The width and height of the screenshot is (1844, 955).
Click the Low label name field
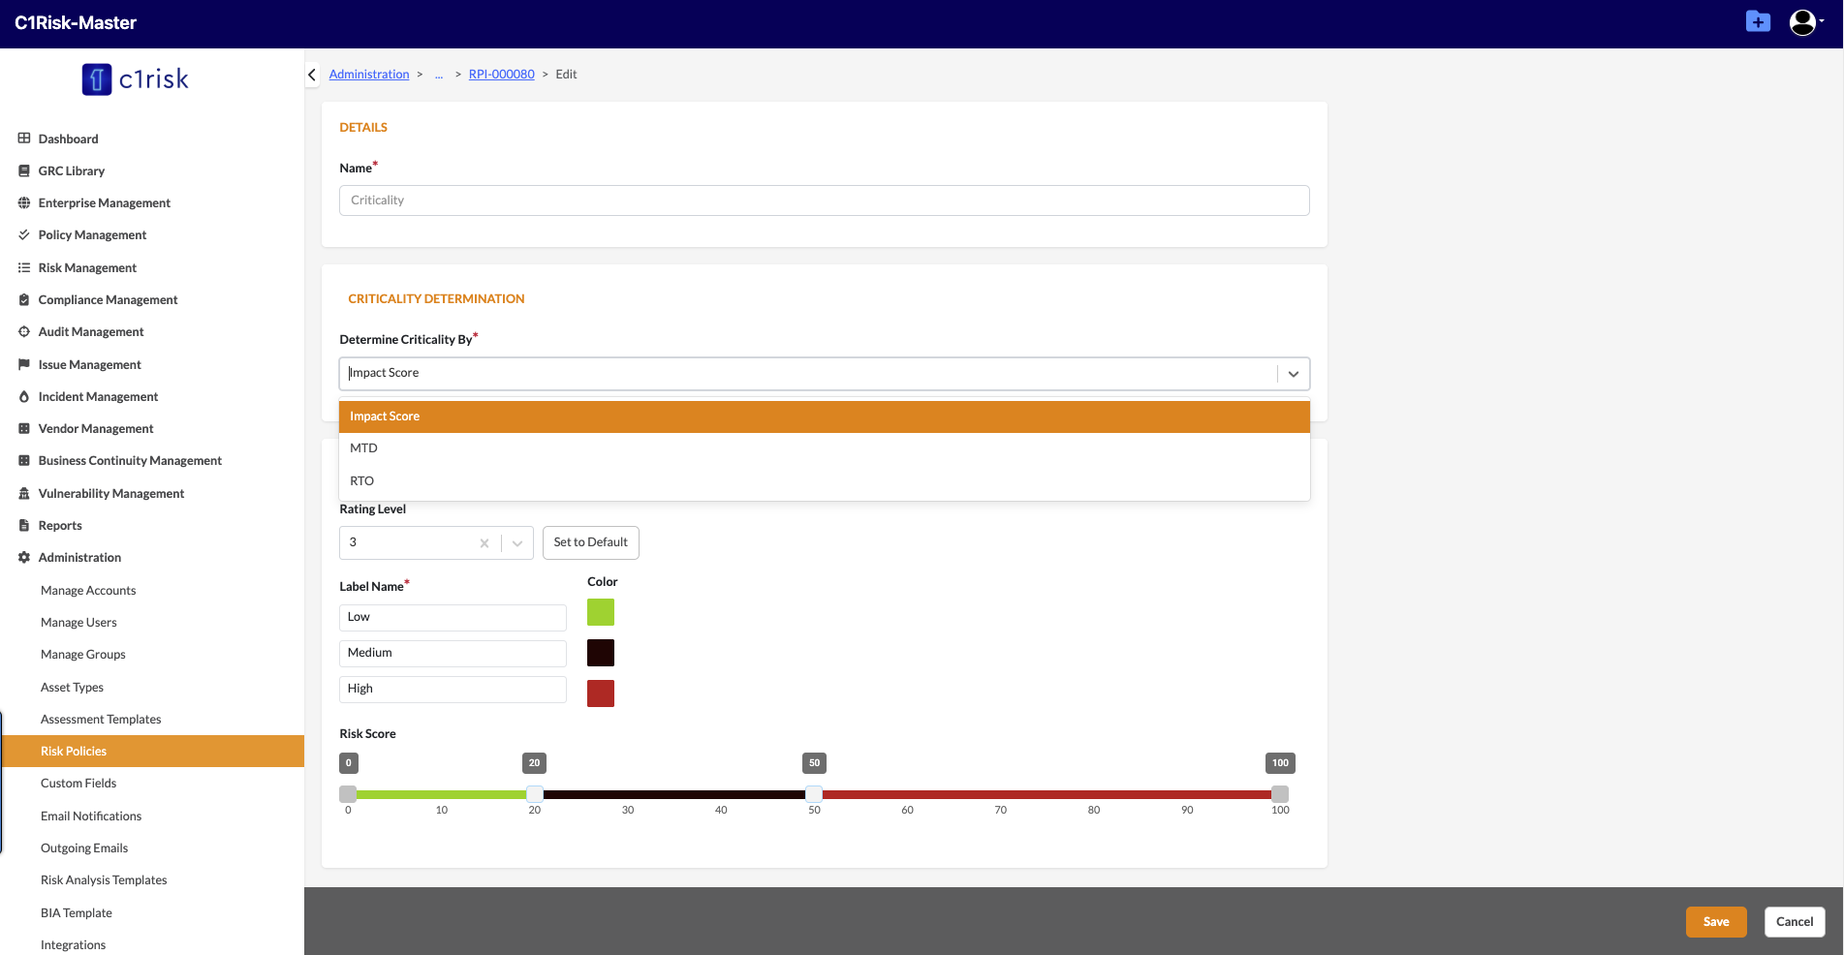point(453,617)
